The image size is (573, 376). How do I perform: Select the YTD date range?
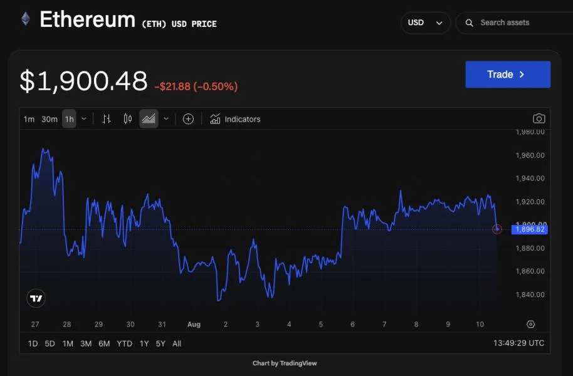pyautogui.click(x=124, y=343)
